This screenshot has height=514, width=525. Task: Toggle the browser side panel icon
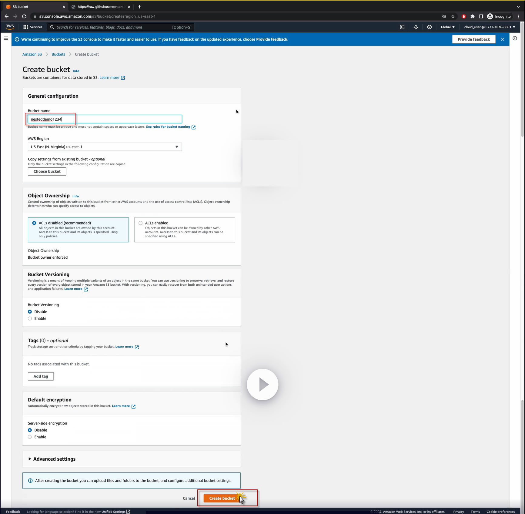pos(481,16)
